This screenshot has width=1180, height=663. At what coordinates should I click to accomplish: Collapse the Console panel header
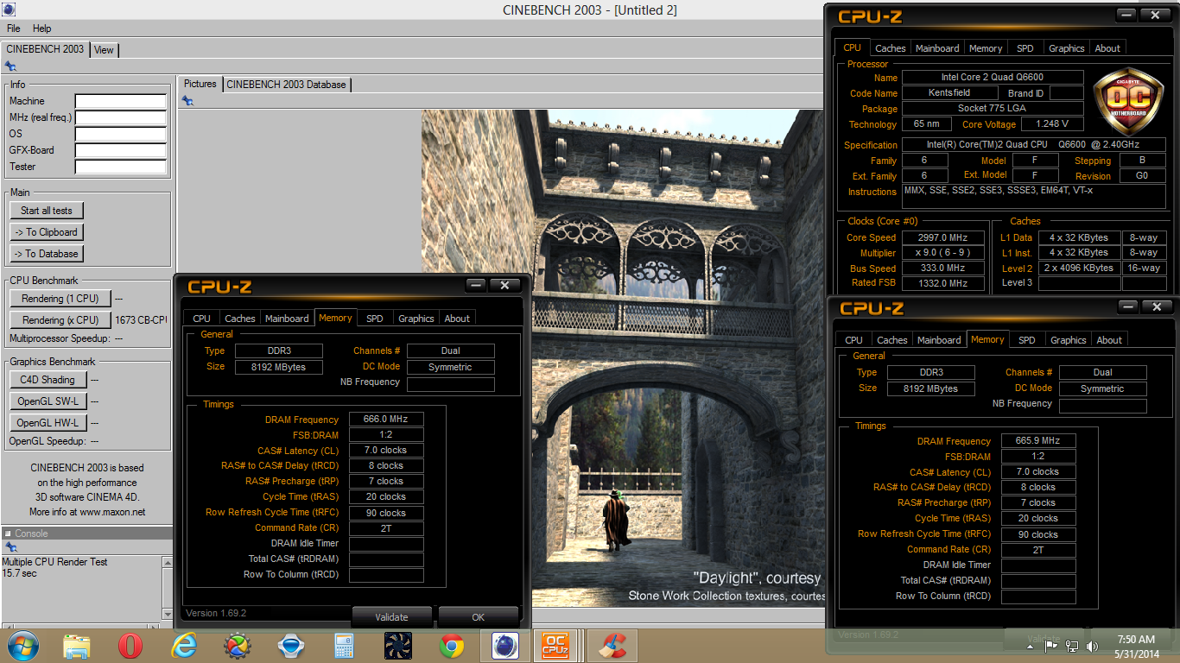click(x=8, y=534)
